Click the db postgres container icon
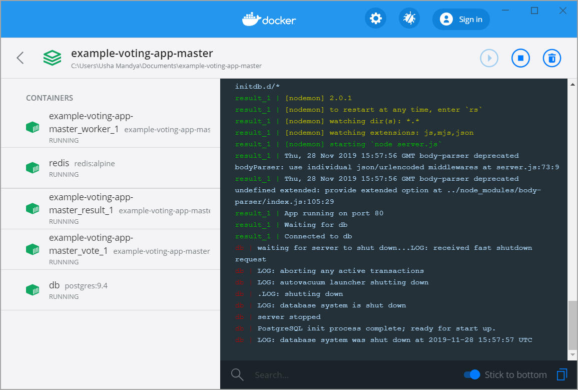This screenshot has height=390, width=578. point(33,289)
